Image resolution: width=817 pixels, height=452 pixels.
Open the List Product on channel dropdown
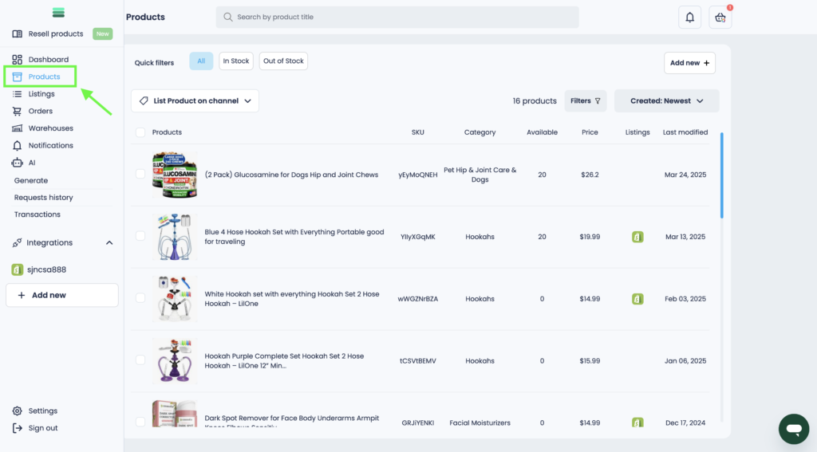(195, 101)
